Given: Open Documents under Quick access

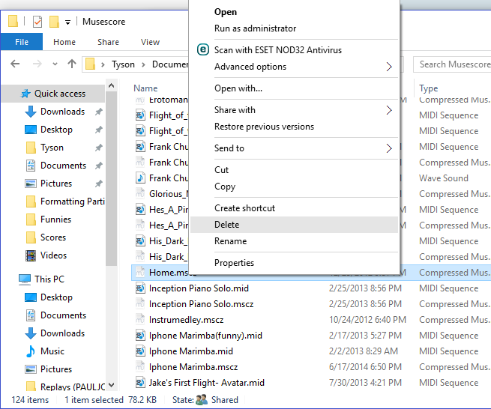Looking at the screenshot, I should pos(63,166).
